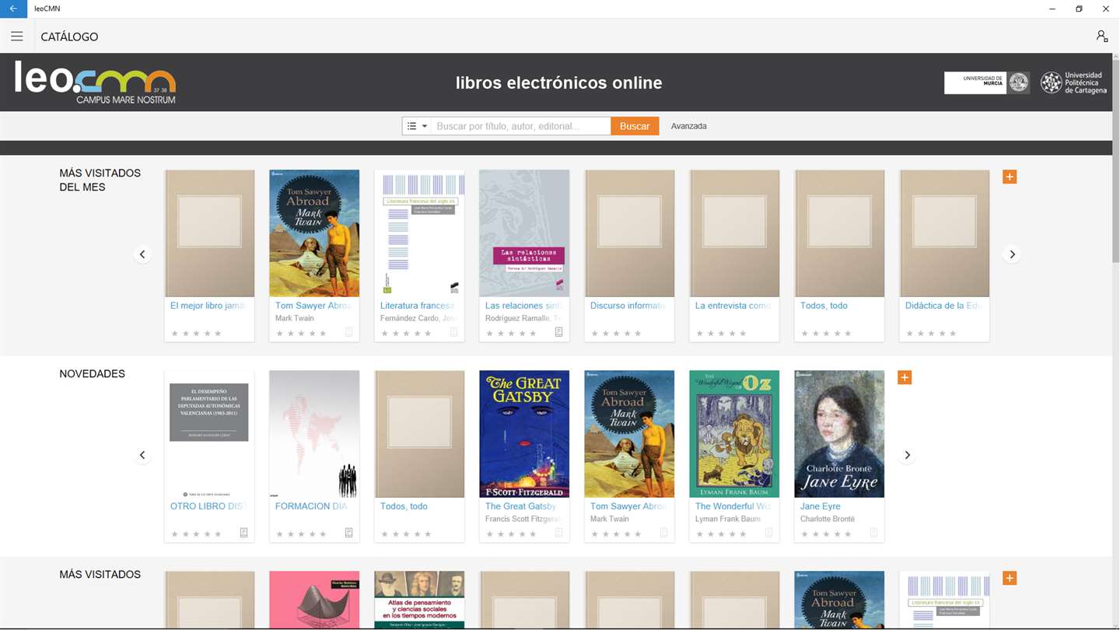
Task: Click the CATÁLOGO page heading
Action: 69,37
